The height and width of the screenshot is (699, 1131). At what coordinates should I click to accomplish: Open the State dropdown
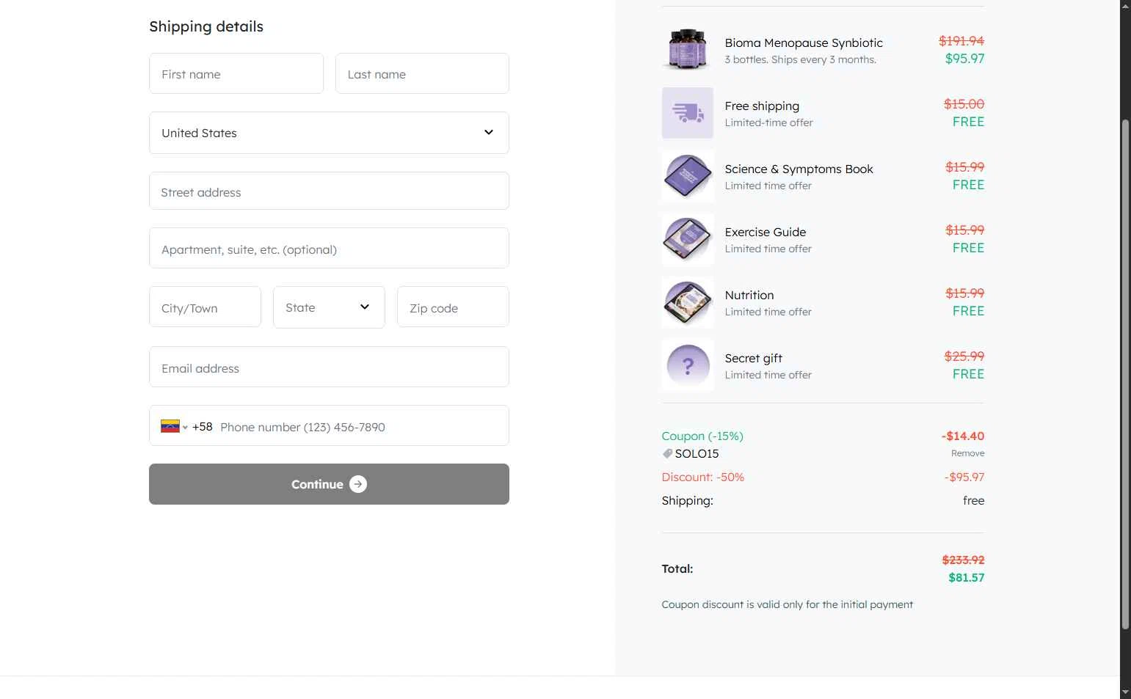tap(329, 307)
